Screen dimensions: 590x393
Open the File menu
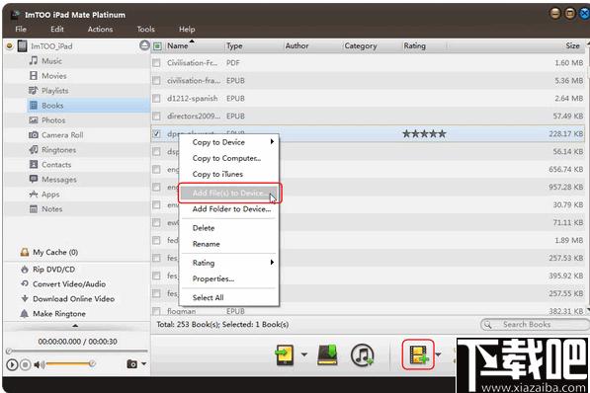coord(21,29)
